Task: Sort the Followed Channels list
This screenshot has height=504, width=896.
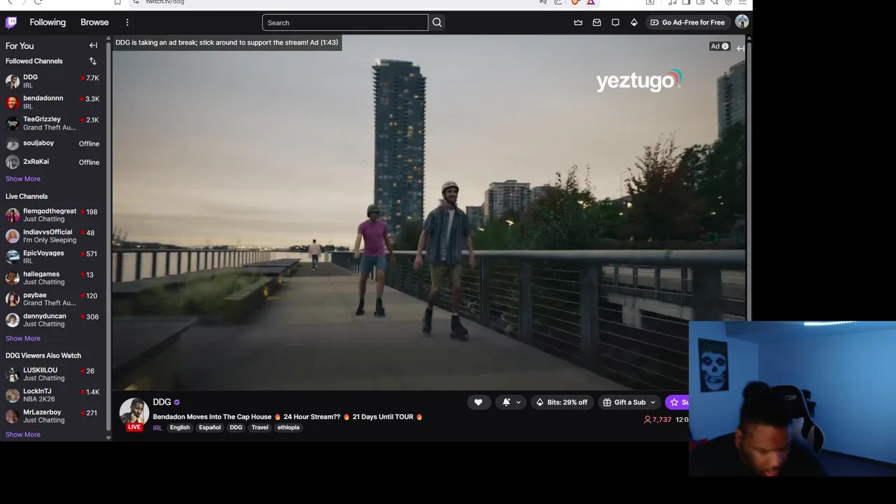Action: [x=92, y=61]
